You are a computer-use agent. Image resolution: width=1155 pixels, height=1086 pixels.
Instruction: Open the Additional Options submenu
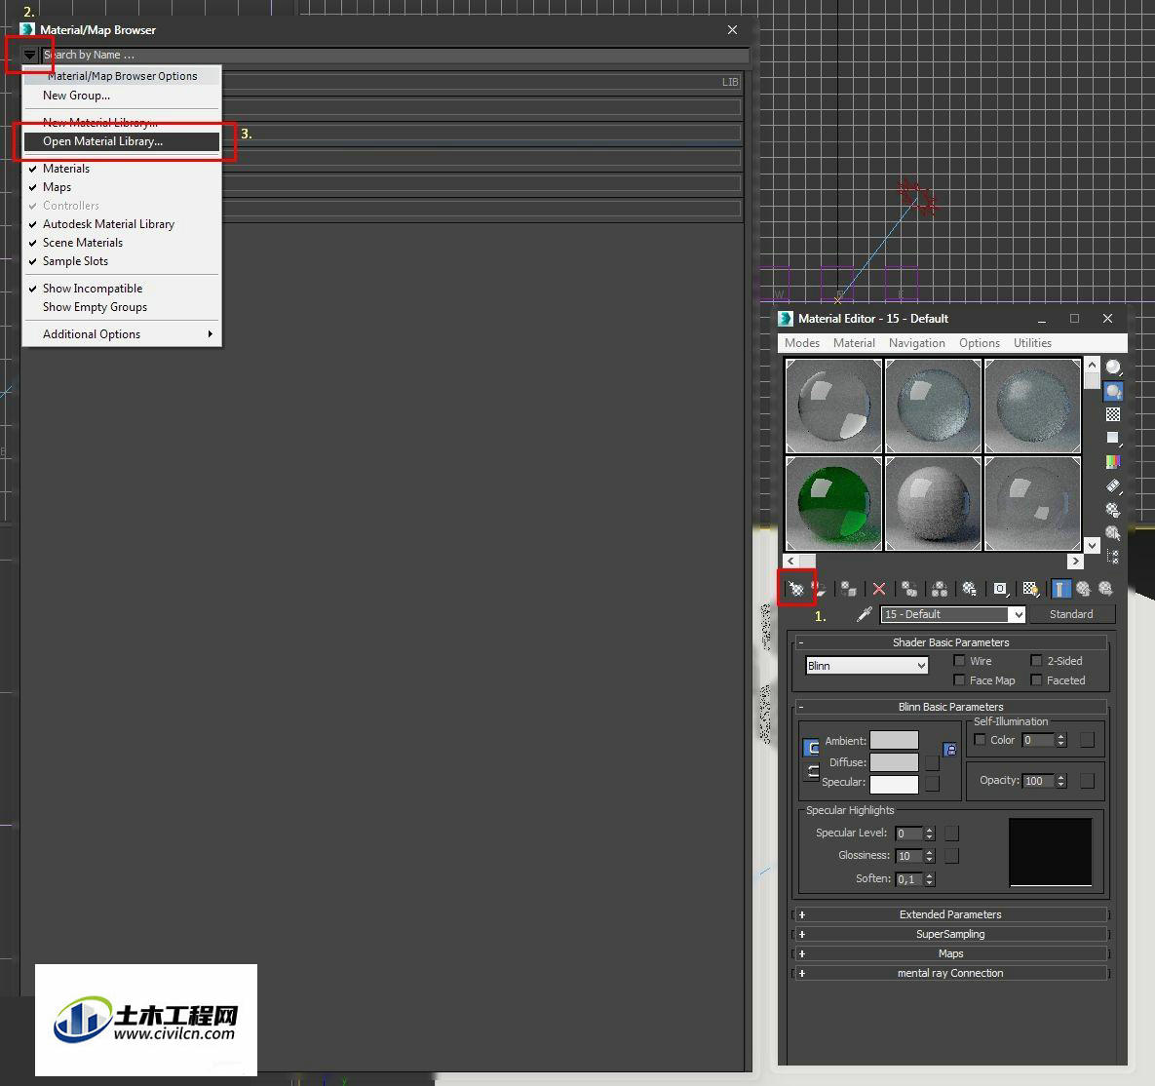122,334
